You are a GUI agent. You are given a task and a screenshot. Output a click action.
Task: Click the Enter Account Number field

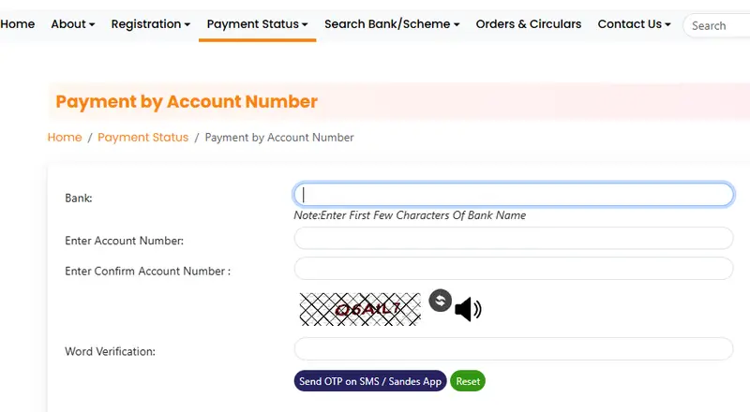[513, 239]
